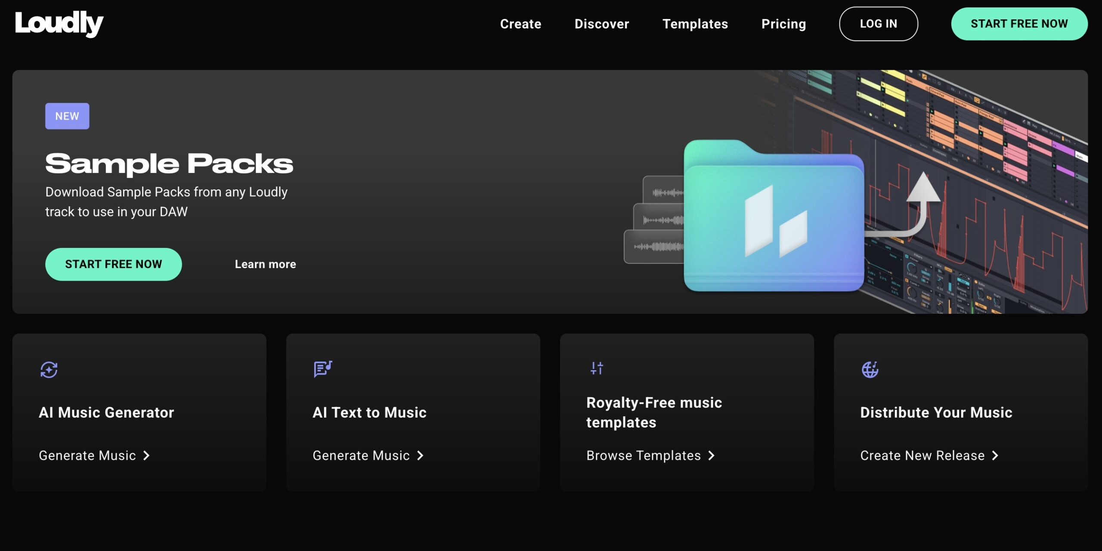The height and width of the screenshot is (551, 1102).
Task: Click the Distribute globe music icon
Action: click(x=870, y=369)
